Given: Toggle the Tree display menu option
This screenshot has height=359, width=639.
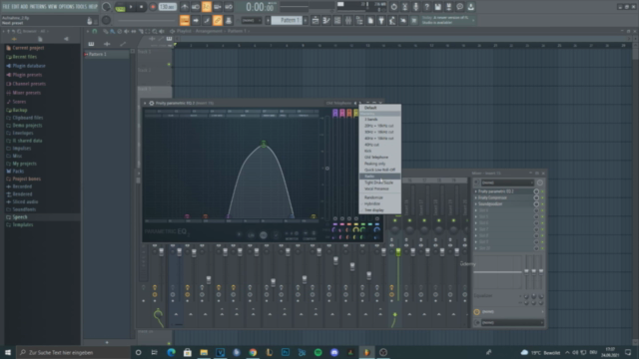Looking at the screenshot, I should pos(374,210).
